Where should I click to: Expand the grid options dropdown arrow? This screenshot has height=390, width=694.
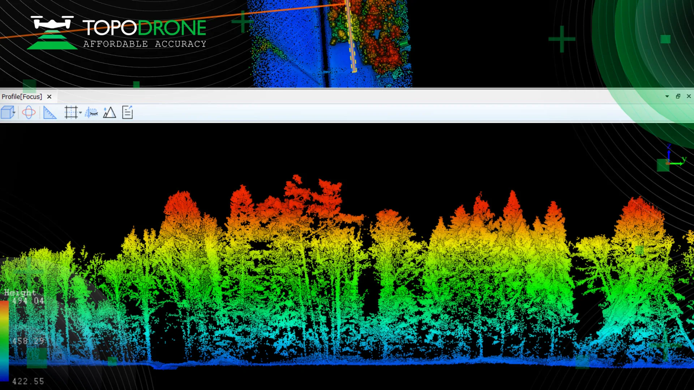point(80,113)
